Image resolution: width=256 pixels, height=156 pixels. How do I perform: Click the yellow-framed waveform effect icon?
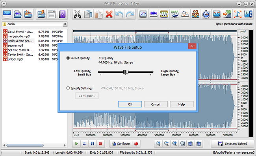(x=164, y=14)
